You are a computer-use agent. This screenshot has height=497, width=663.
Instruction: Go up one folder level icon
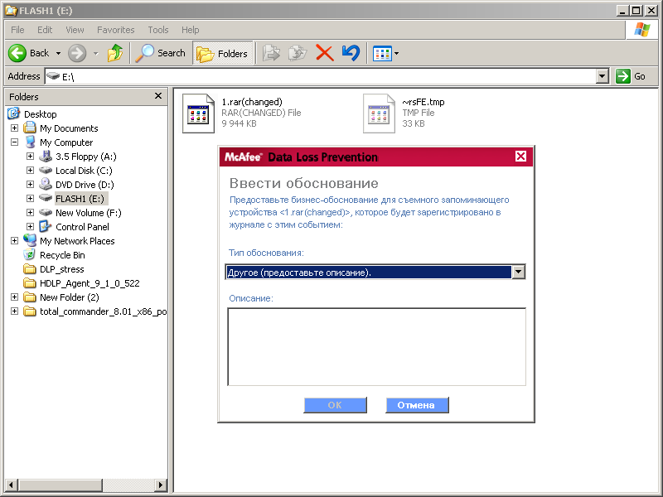115,53
